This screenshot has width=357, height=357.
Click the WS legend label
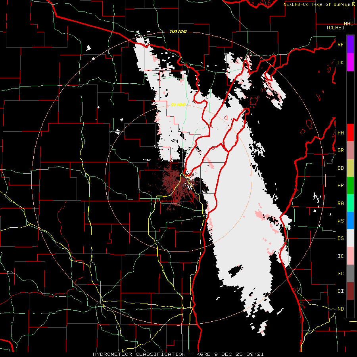[x=340, y=221]
